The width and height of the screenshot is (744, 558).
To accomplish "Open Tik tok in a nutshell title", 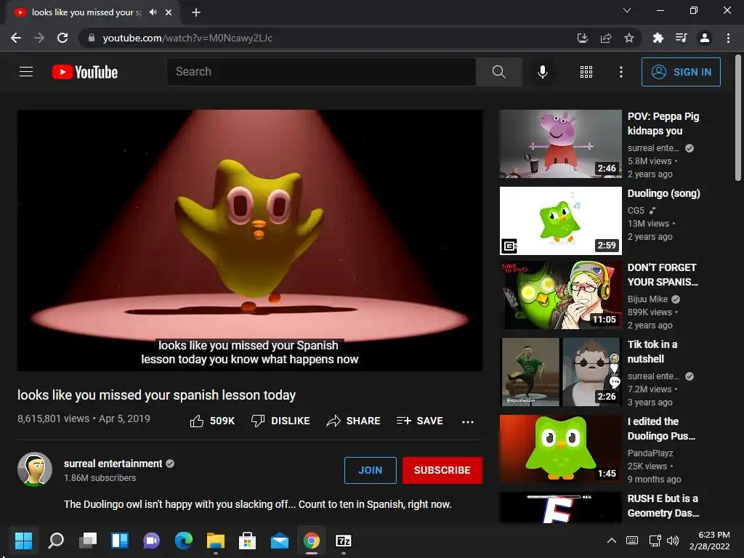I will [652, 352].
